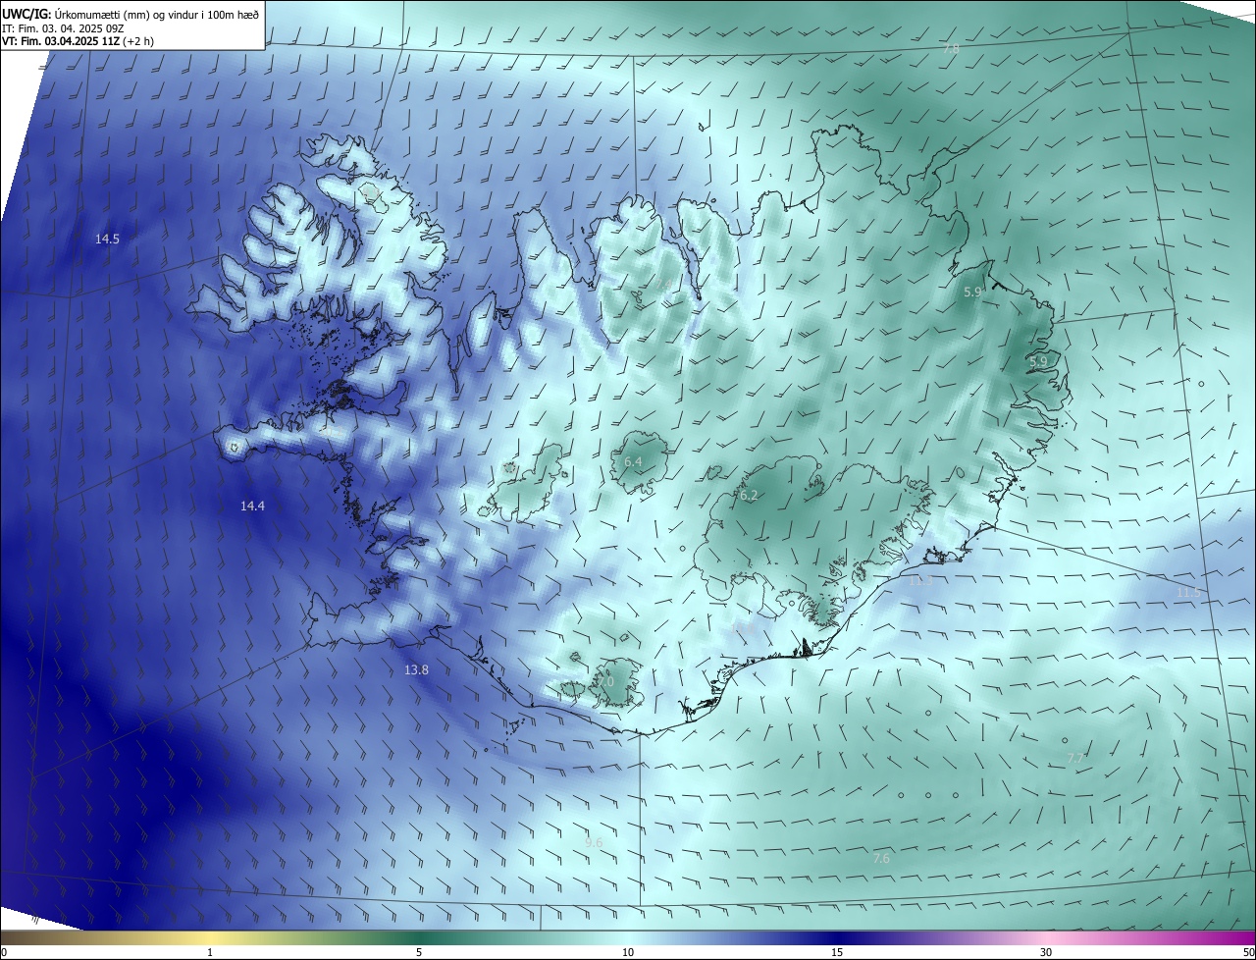The image size is (1256, 960).
Task: Click the 13.8 value label on the map
Action: (416, 669)
